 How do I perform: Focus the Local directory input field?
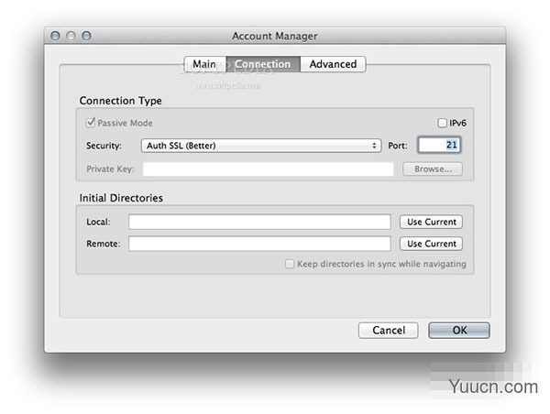pyautogui.click(x=259, y=222)
